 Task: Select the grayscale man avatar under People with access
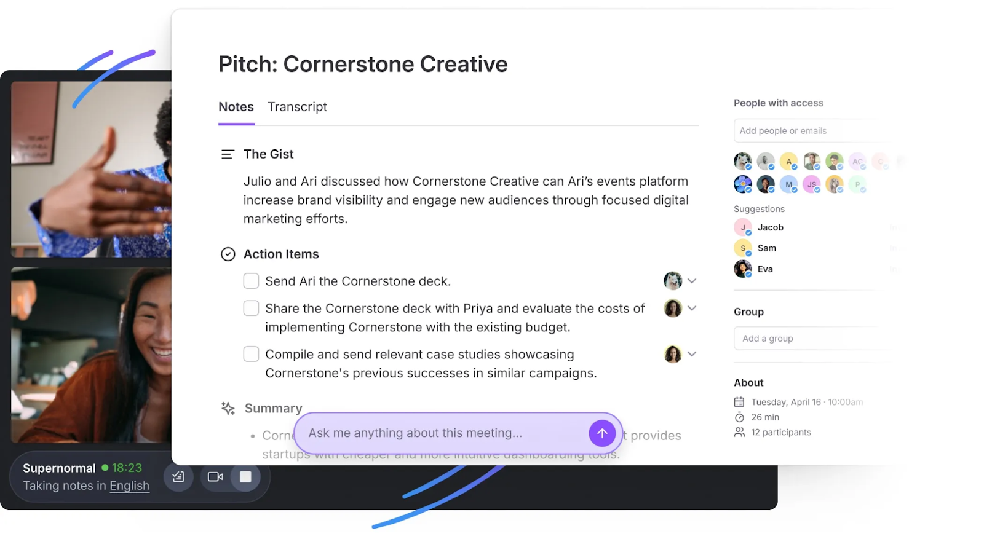pyautogui.click(x=766, y=162)
